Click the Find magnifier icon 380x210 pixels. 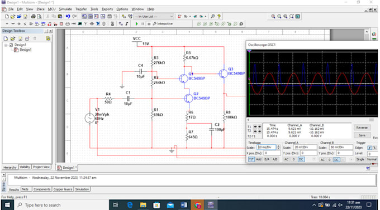[212, 17]
